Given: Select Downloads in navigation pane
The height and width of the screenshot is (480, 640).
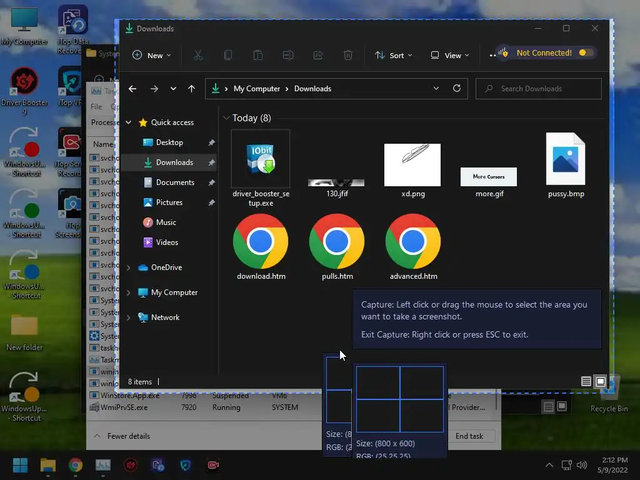Looking at the screenshot, I should pyautogui.click(x=169, y=162).
